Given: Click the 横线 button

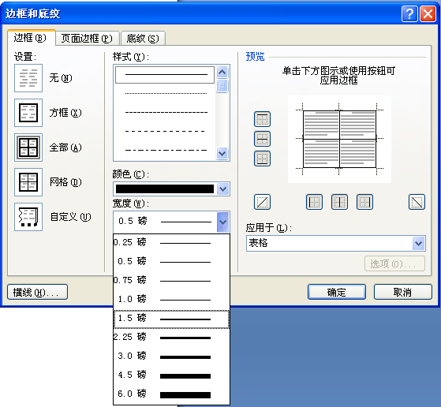Looking at the screenshot, I should tap(37, 292).
